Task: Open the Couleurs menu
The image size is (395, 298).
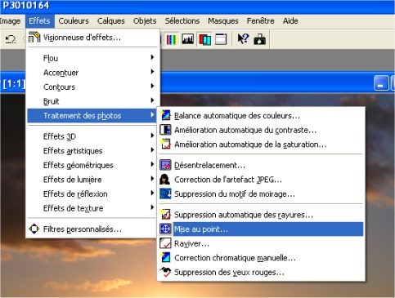Action: tap(74, 21)
